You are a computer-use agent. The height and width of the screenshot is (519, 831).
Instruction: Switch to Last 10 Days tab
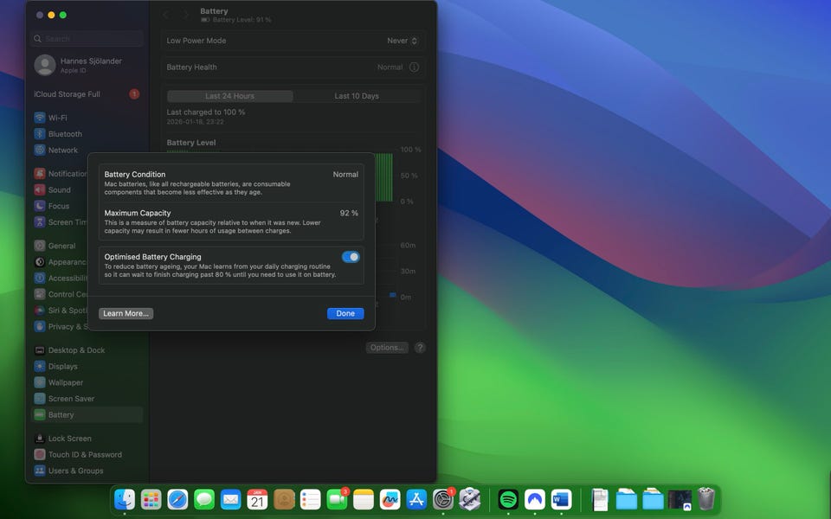(357, 96)
